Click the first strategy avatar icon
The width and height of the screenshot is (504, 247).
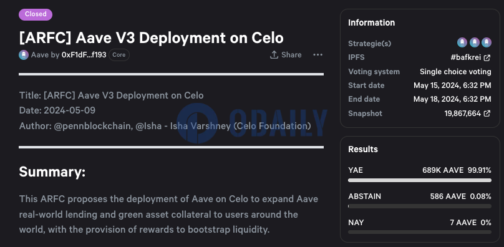pyautogui.click(x=462, y=42)
